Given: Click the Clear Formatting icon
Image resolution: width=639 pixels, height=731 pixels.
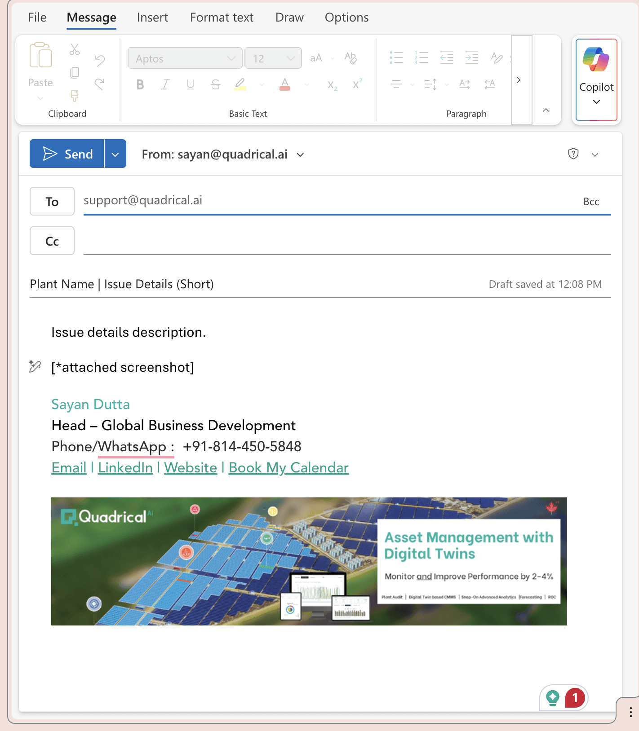Looking at the screenshot, I should (351, 58).
